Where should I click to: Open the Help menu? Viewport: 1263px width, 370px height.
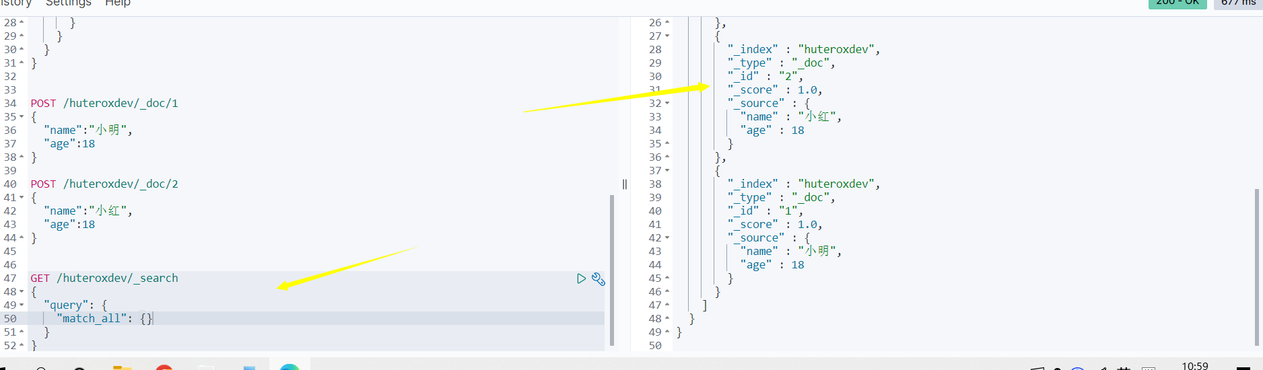coord(118,3)
